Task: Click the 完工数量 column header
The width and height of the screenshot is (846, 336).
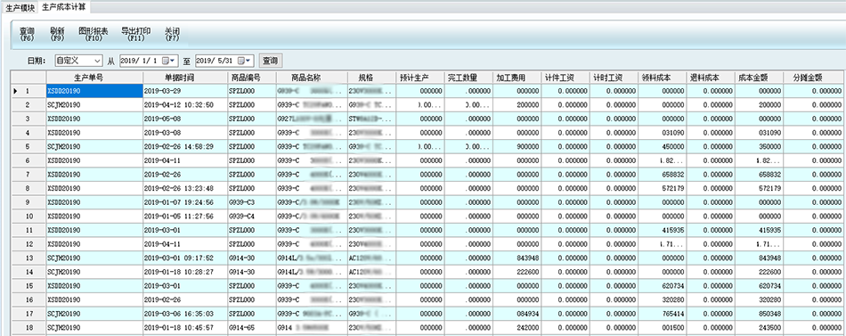Action: [468, 78]
